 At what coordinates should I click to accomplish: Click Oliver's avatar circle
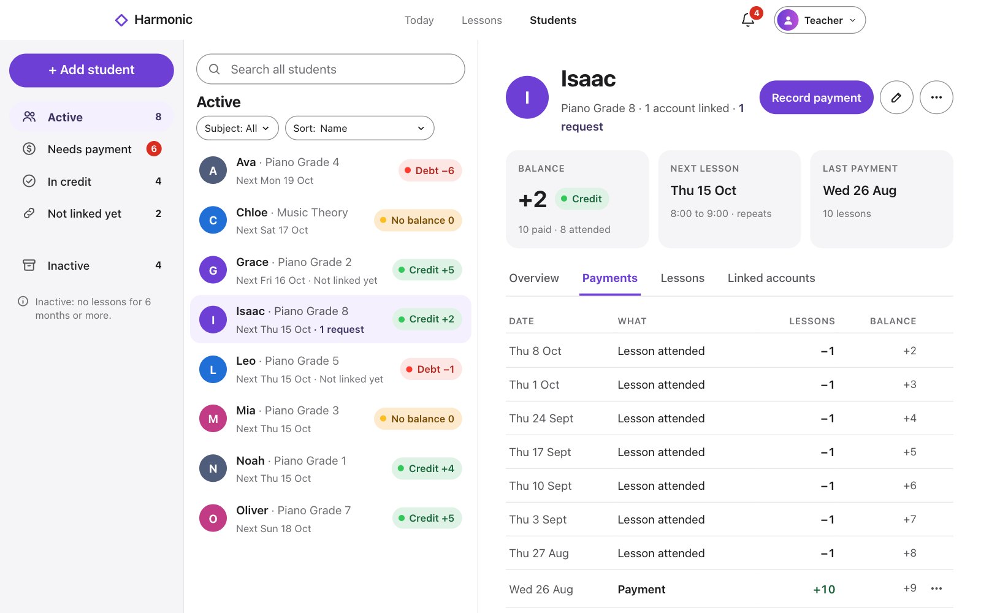pyautogui.click(x=213, y=518)
